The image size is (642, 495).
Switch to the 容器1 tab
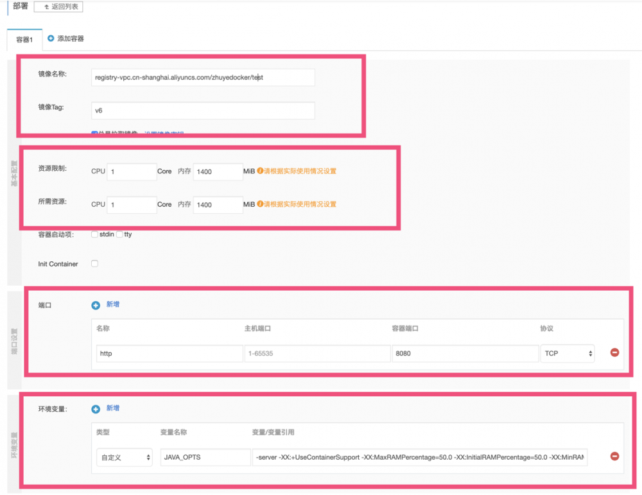tap(24, 38)
